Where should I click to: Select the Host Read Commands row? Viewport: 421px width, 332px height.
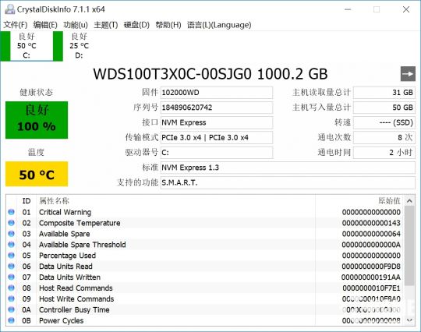(x=205, y=288)
